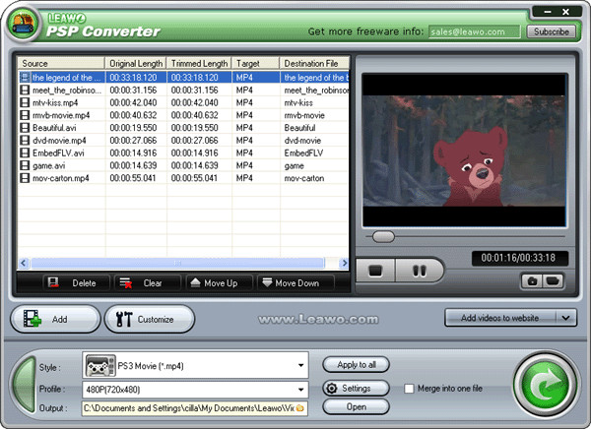Sort by Target column header
Image resolution: width=591 pixels, height=429 pixels.
255,63
